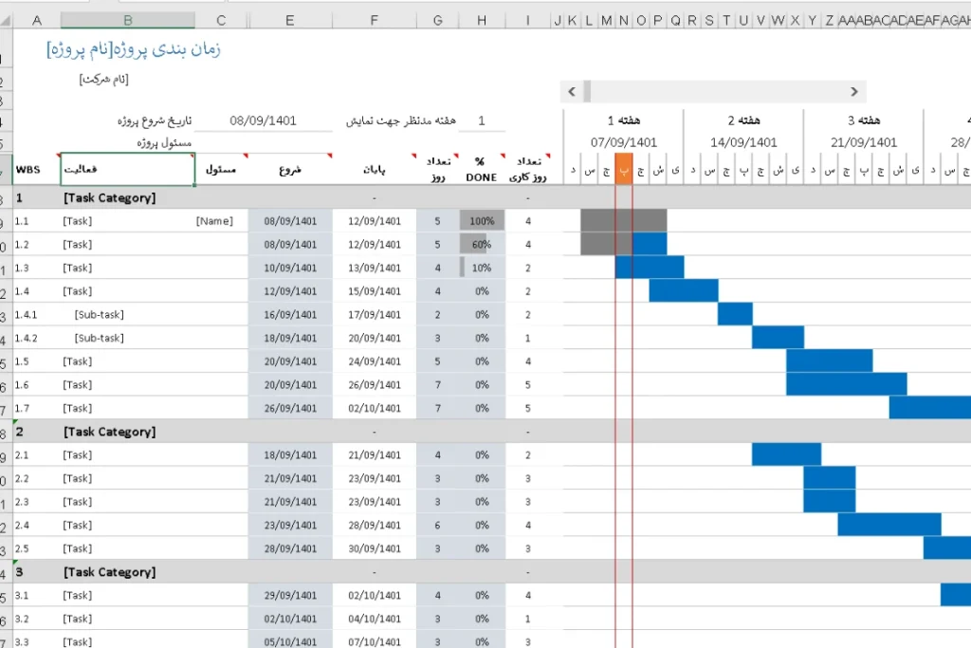971x648 pixels.
Task: Select column E header
Action: tap(290, 20)
